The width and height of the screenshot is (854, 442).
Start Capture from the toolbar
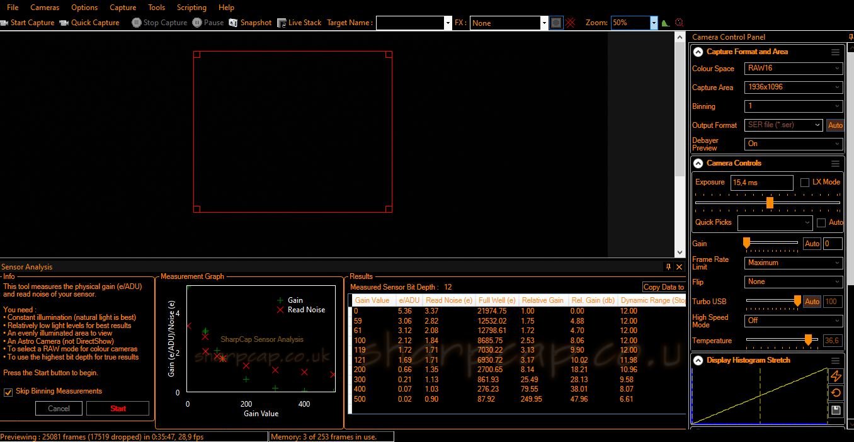click(x=28, y=23)
